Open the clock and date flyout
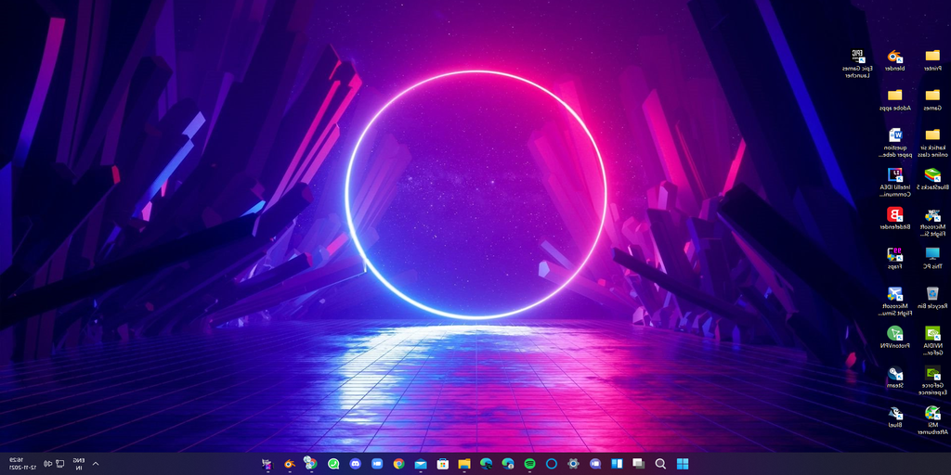Image resolution: width=951 pixels, height=475 pixels. pos(22,463)
